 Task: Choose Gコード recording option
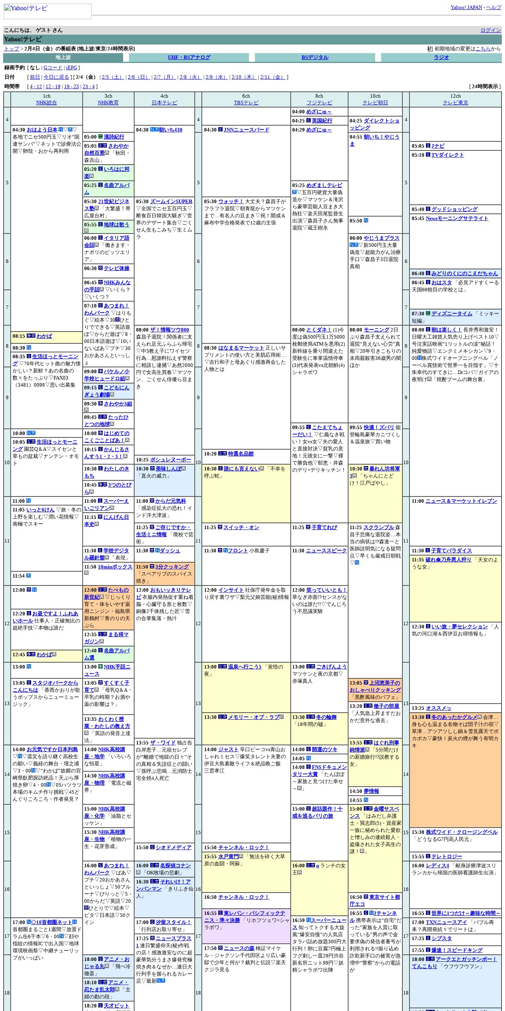pyautogui.click(x=53, y=68)
